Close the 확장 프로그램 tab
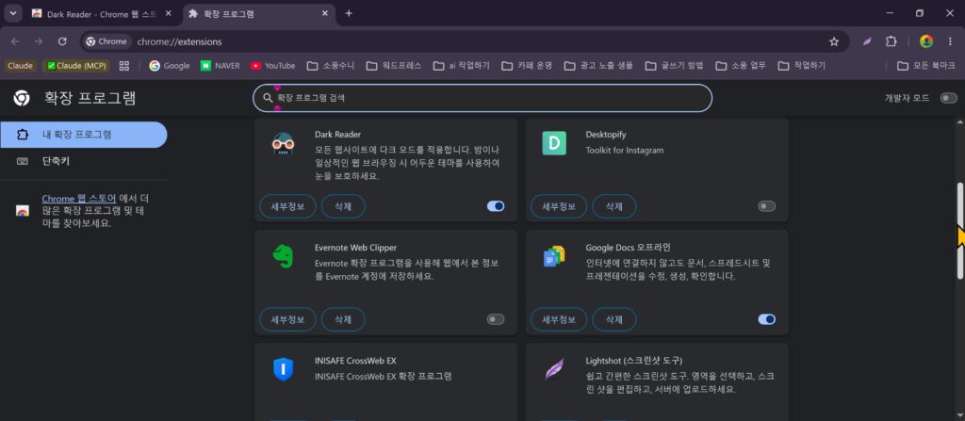This screenshot has height=421, width=965. tap(325, 13)
